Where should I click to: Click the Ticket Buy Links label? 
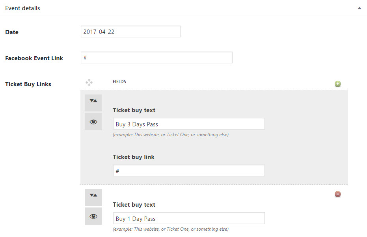coord(28,84)
